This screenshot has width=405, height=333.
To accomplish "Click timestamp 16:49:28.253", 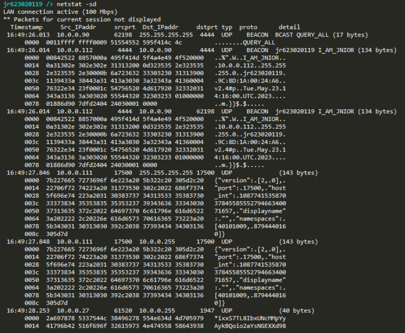I will click(x=28, y=310).
